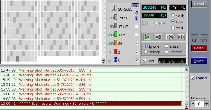Select the Ignore option
This screenshot has height=110, width=211.
[x=146, y=46]
